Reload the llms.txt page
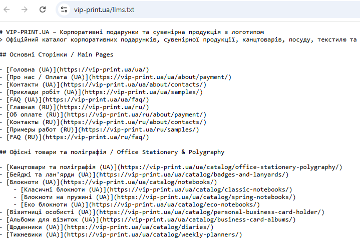 point(43,9)
